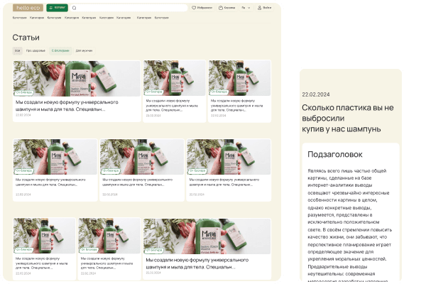Screen dimensions: 426x284
Task: Click the search magnifier icon
Action: coord(75,8)
